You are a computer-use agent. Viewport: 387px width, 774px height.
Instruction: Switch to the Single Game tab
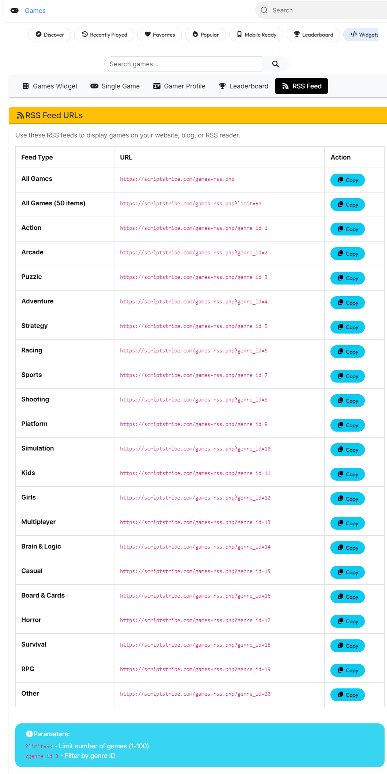(x=115, y=86)
